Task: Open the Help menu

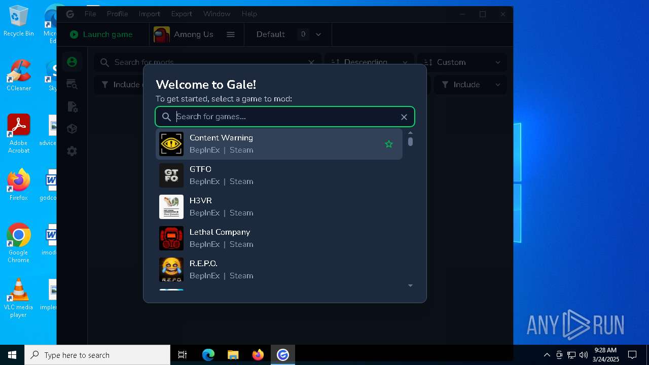Action: (249, 14)
